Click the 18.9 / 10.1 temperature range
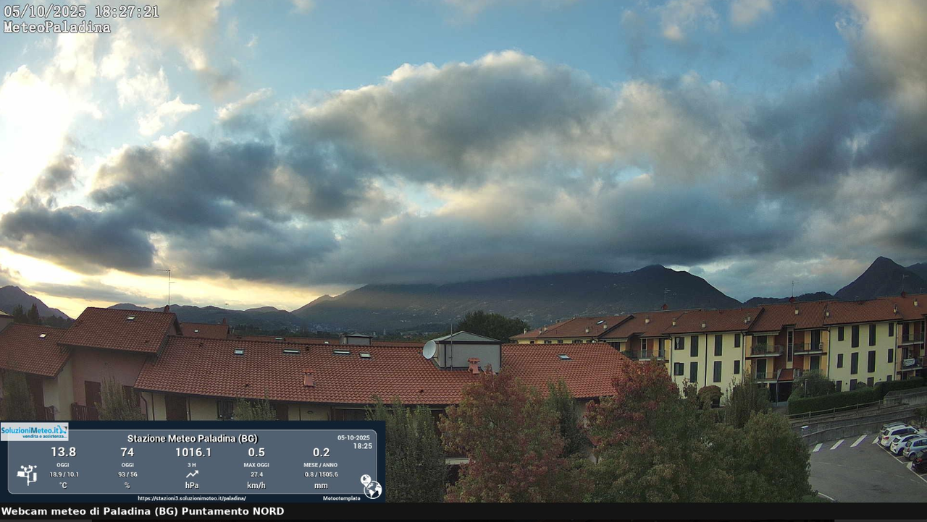 [x=64, y=474]
